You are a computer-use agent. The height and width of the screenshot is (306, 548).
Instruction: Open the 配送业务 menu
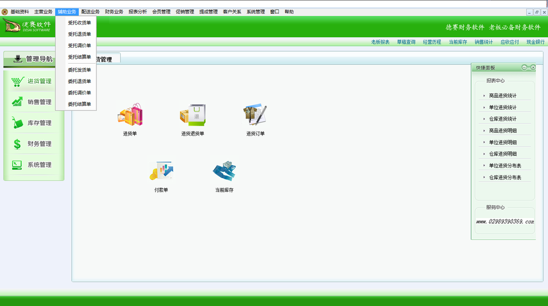pyautogui.click(x=90, y=12)
